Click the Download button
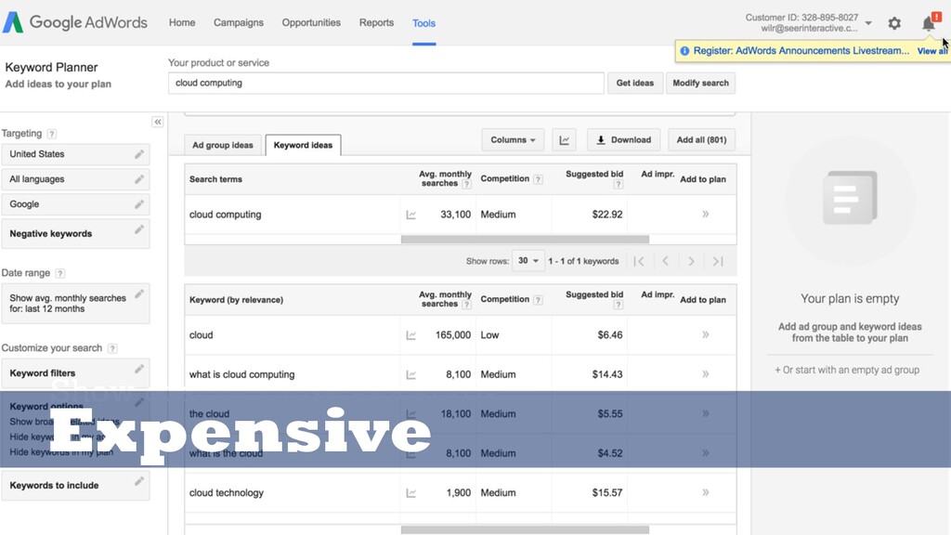This screenshot has height=535, width=951. (x=623, y=140)
